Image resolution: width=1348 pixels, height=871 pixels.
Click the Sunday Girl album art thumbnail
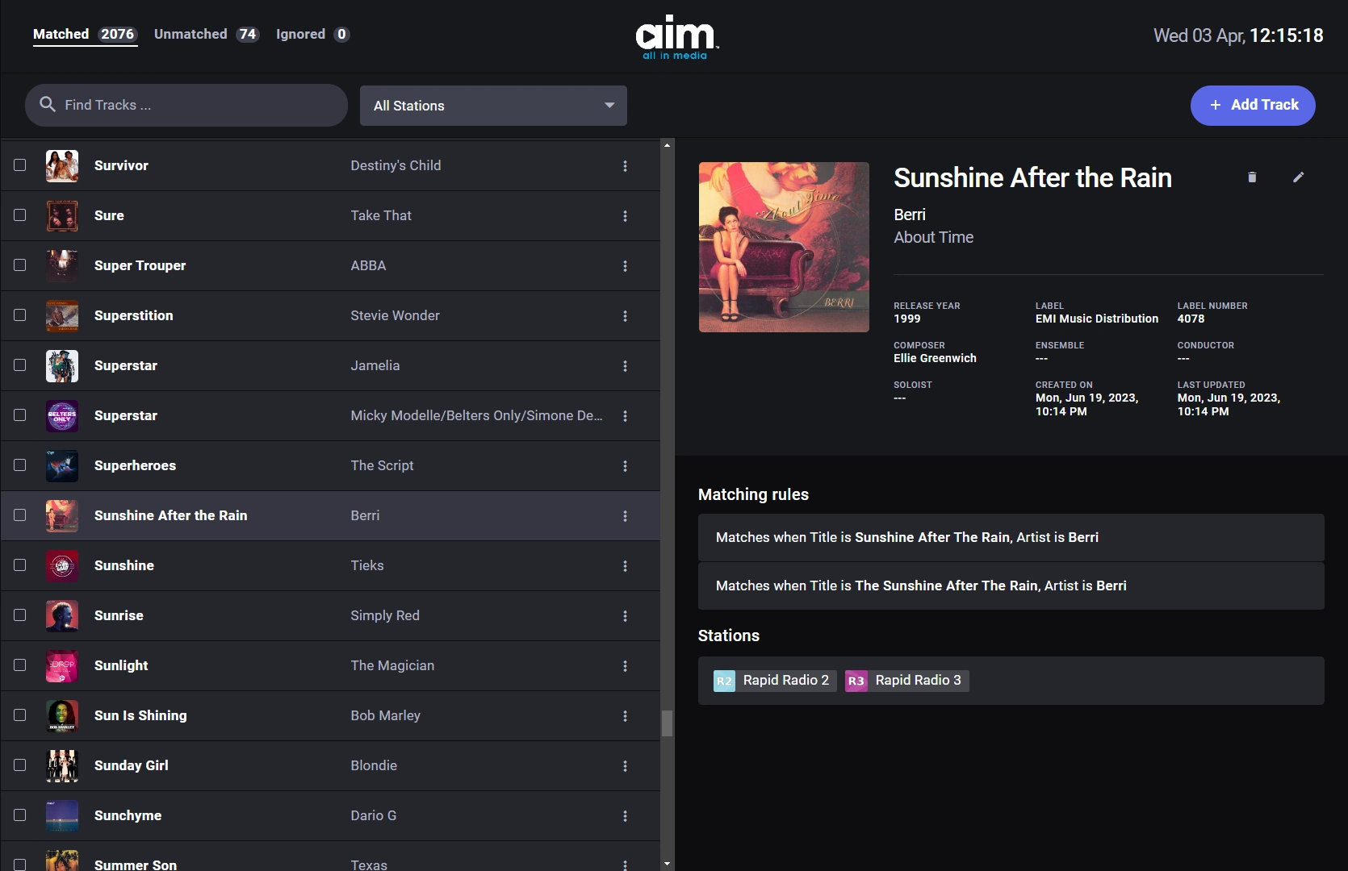coord(62,766)
